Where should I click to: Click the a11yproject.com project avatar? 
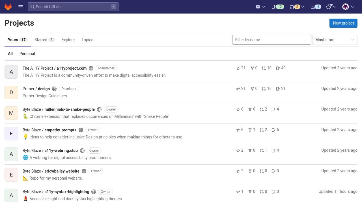coord(11,72)
